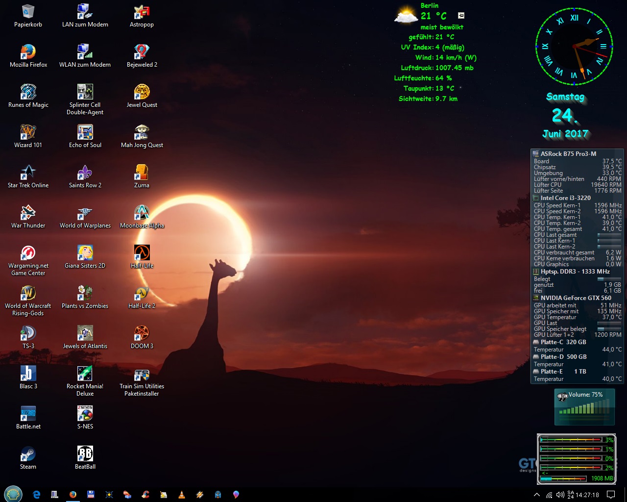Click the Battle.net desktop shortcut
Viewport: 627px width, 502px height.
28,418
